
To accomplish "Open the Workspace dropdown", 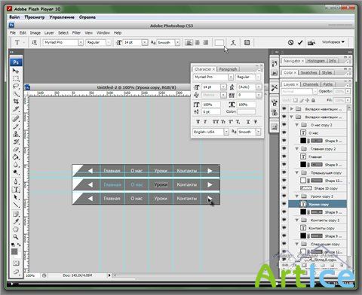I will click(333, 42).
